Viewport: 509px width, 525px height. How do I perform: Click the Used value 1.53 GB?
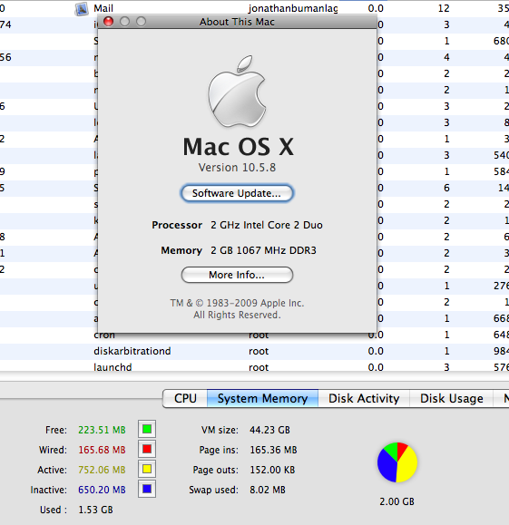pos(95,510)
